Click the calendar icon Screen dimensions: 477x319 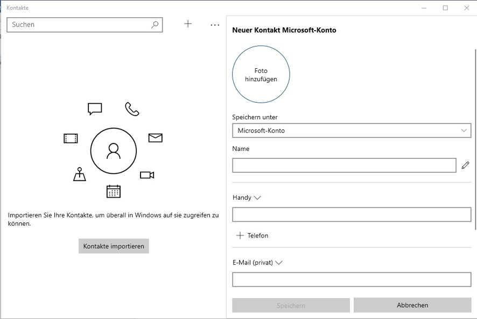click(114, 191)
